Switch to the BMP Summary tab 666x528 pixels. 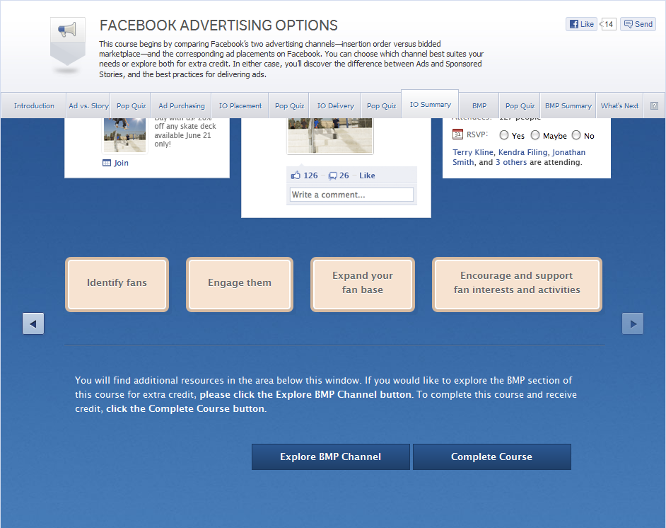point(568,105)
